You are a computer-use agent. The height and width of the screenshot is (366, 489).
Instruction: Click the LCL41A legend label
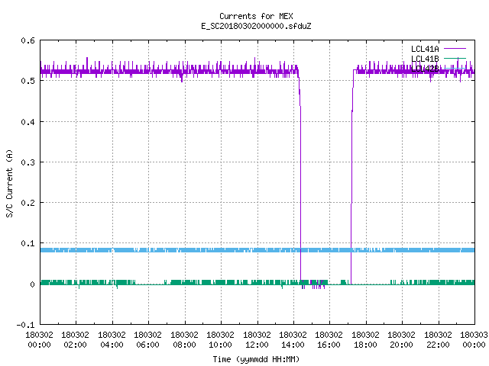(x=425, y=49)
